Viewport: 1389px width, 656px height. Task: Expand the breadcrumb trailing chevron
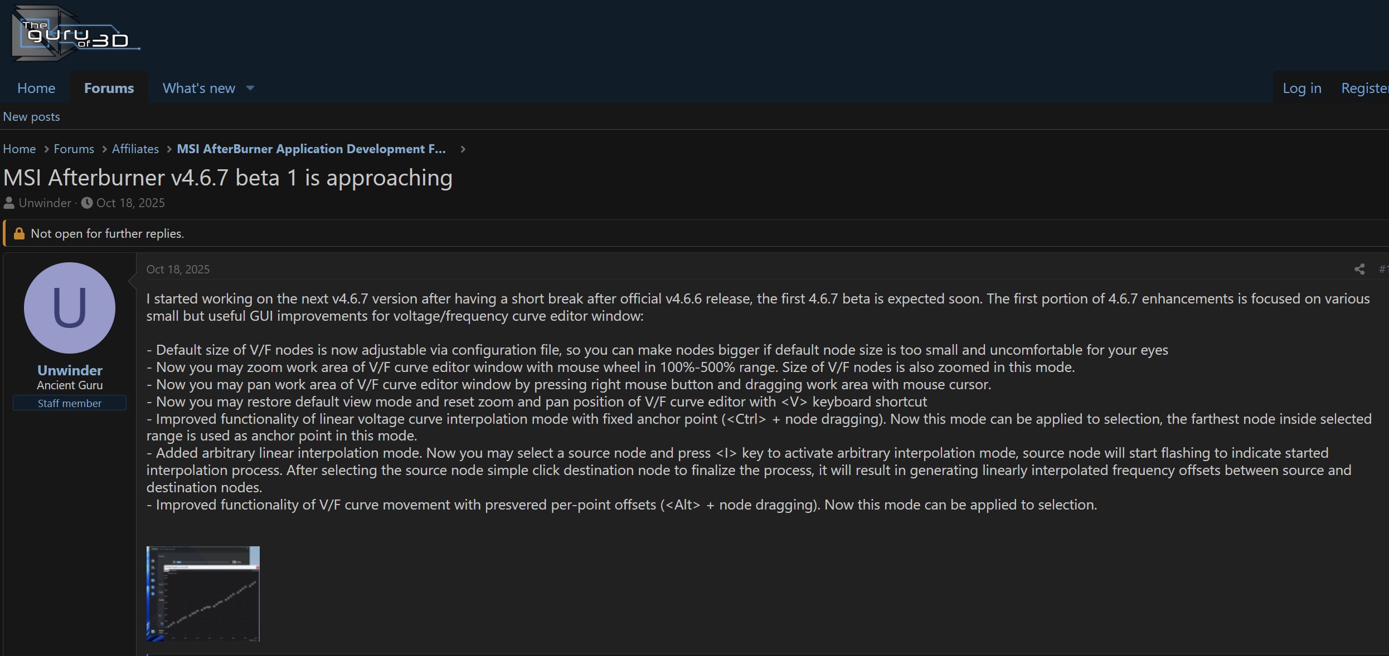[463, 149]
